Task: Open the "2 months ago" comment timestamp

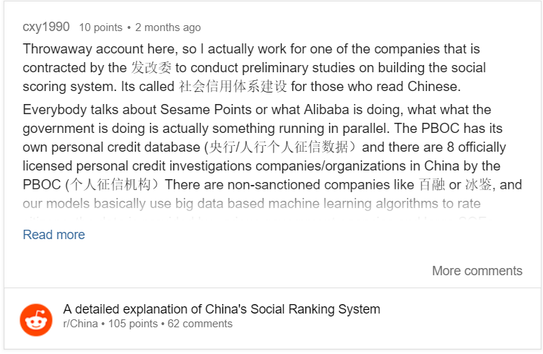Action: point(168,27)
